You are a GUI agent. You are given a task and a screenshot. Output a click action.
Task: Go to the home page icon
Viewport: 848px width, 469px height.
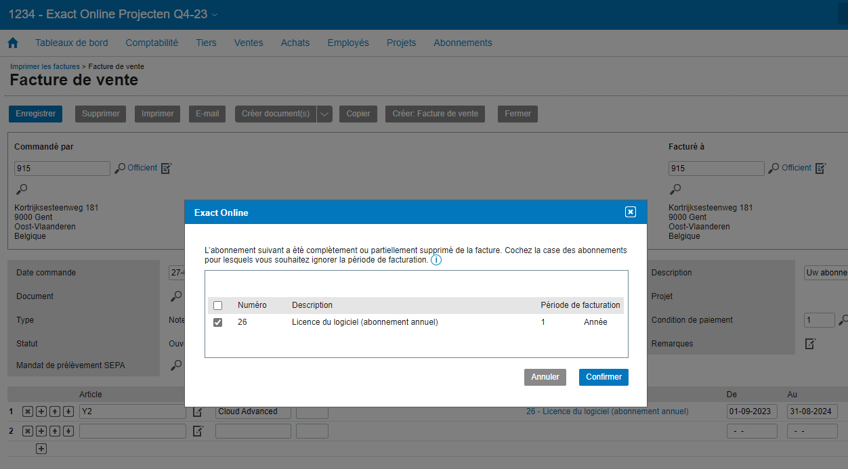click(13, 43)
